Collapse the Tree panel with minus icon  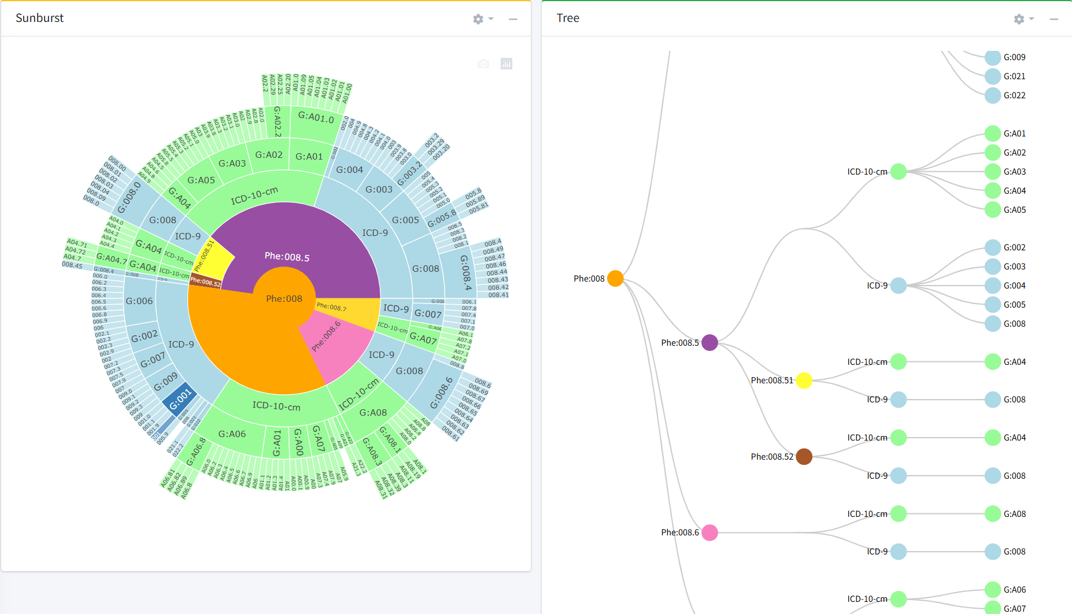1054,19
